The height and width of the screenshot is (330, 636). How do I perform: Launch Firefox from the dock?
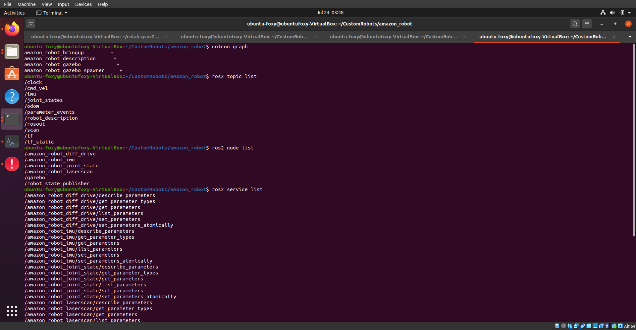(12, 29)
